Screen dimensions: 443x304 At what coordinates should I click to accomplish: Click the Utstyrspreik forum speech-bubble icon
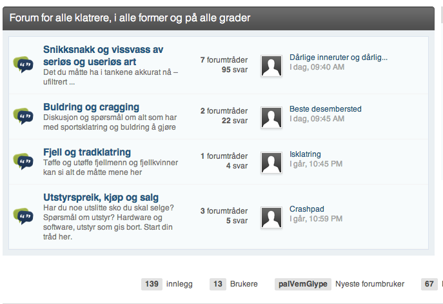point(23,216)
